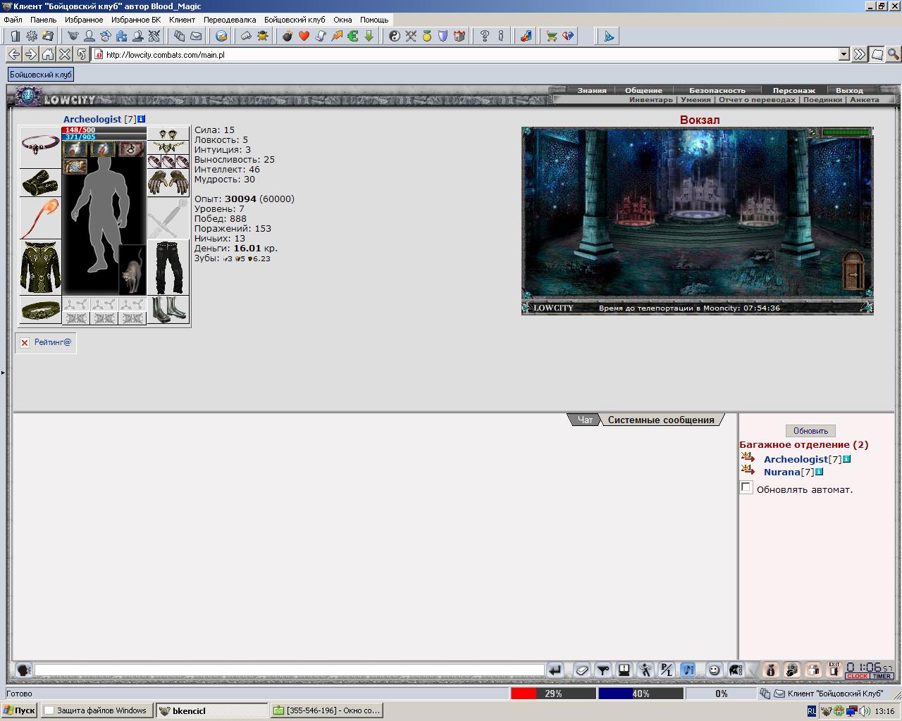
Task: Click the red 29% HP progress bar
Action: point(553,694)
